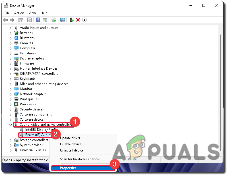Choose Disable device from context menu

(71, 144)
